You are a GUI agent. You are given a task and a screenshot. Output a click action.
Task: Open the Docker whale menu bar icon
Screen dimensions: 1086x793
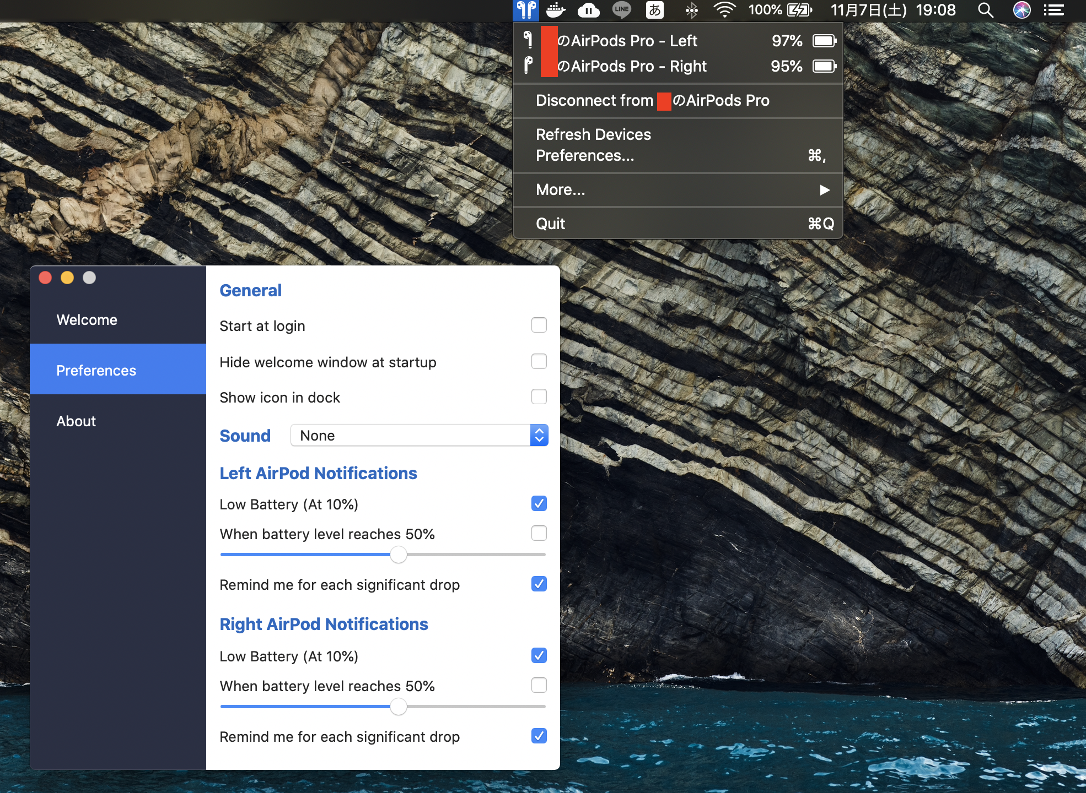(556, 10)
